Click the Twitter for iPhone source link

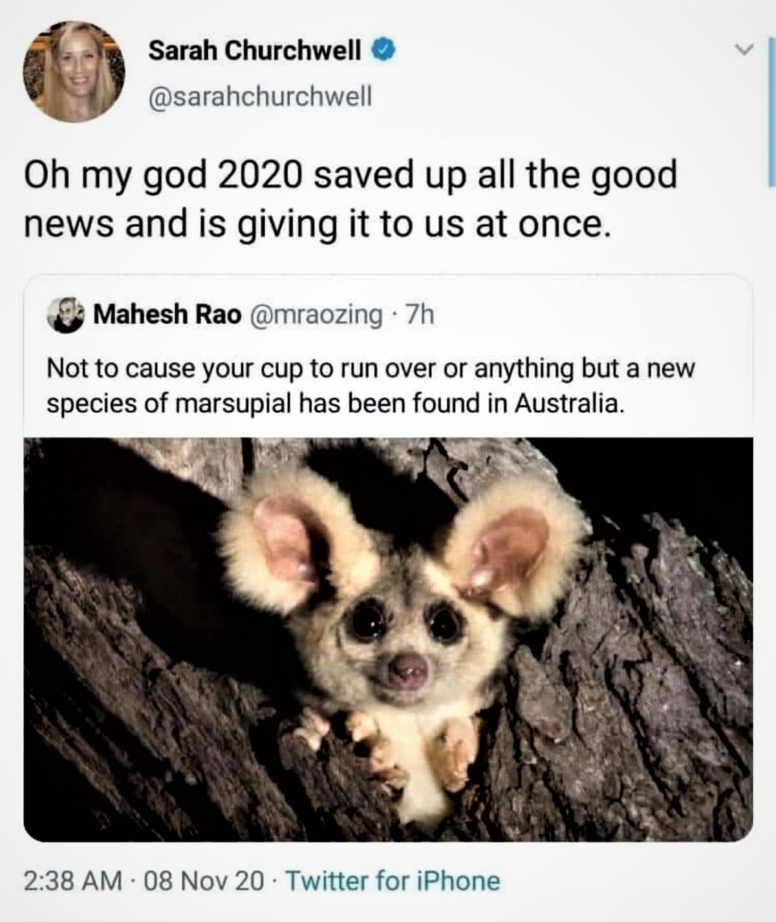[x=393, y=881]
